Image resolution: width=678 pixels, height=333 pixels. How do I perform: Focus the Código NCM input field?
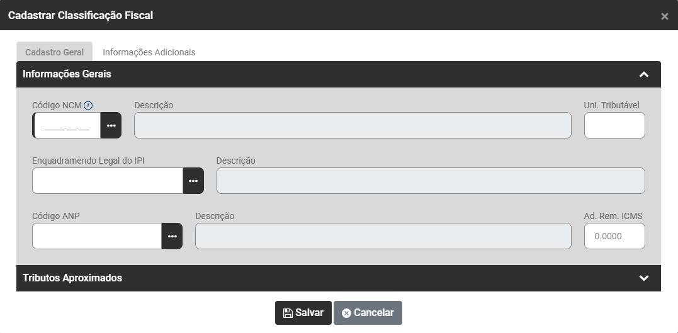(x=67, y=125)
